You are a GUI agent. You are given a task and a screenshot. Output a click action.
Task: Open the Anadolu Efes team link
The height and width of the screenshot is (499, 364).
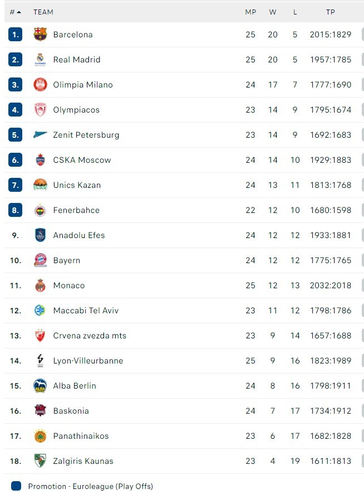[x=79, y=235]
